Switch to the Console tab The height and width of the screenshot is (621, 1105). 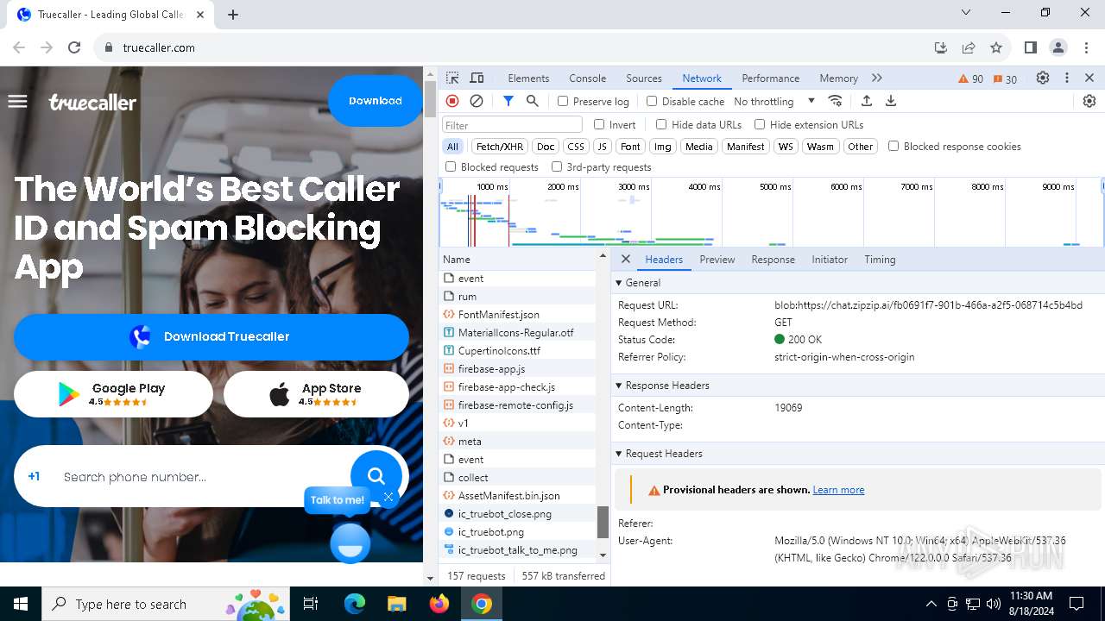click(x=587, y=78)
